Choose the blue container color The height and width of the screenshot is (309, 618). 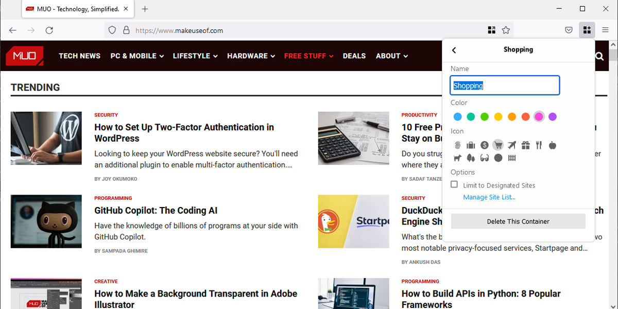(x=457, y=116)
